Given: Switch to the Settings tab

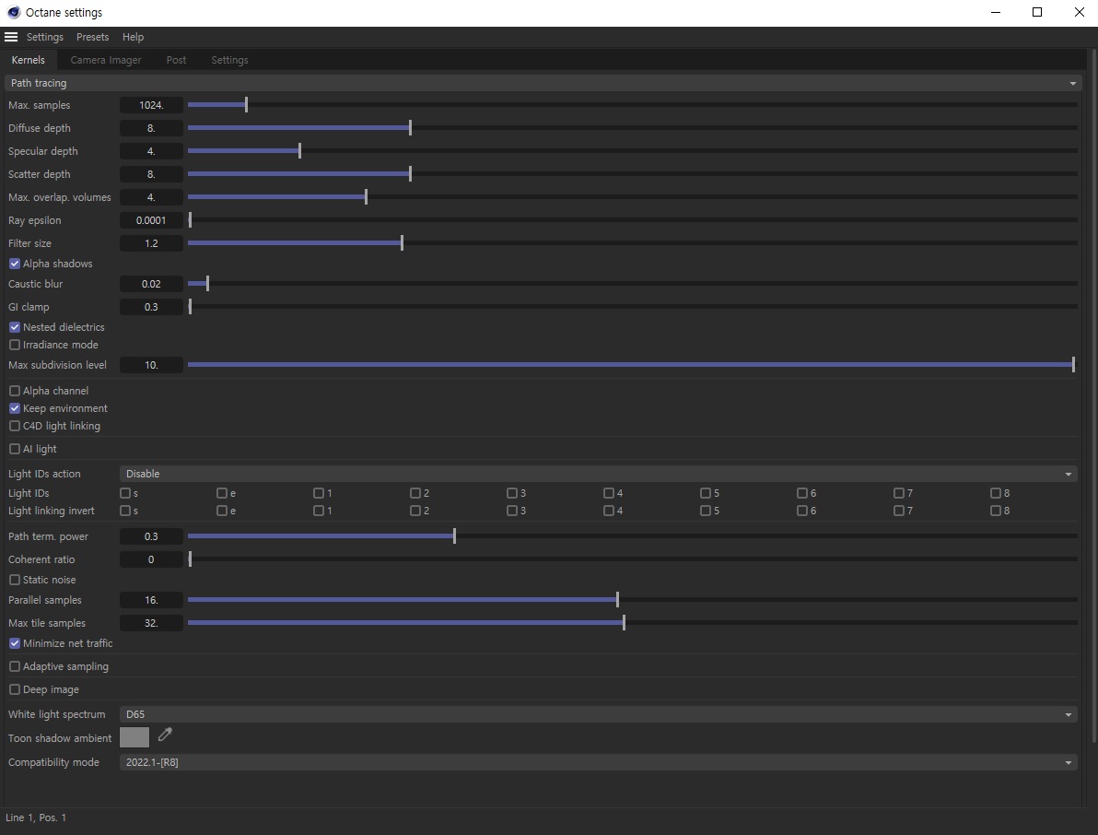Looking at the screenshot, I should pyautogui.click(x=229, y=60).
